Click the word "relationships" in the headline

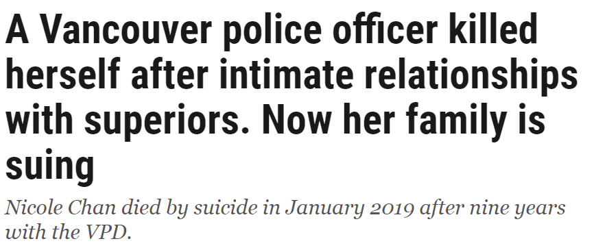(471, 77)
